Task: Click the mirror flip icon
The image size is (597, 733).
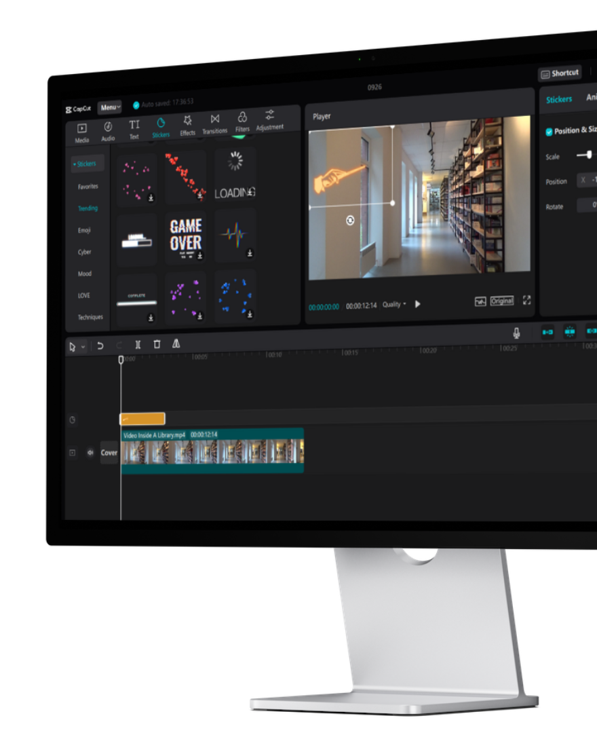Action: click(x=176, y=343)
